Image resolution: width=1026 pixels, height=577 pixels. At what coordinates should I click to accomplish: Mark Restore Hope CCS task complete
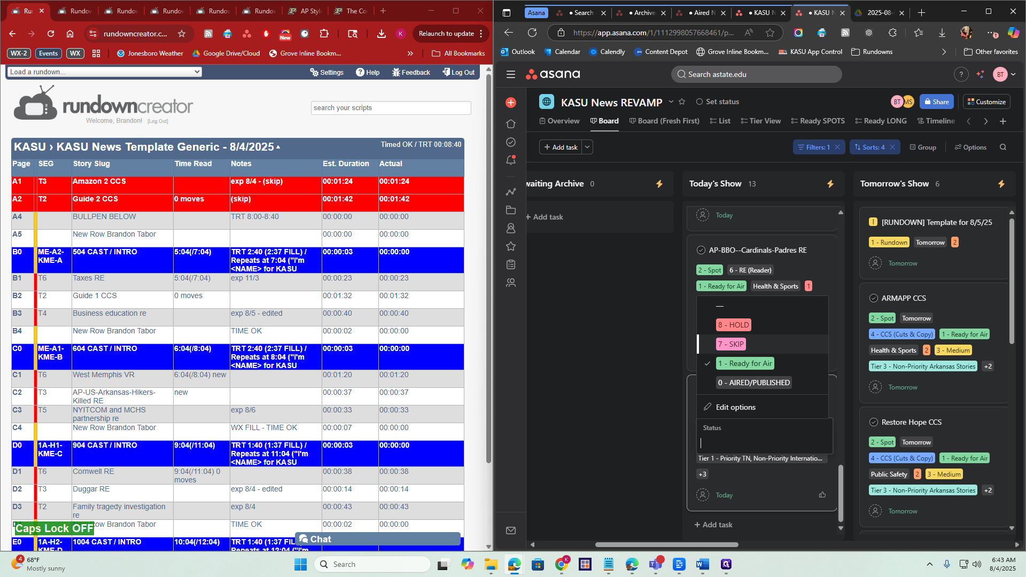(x=874, y=422)
